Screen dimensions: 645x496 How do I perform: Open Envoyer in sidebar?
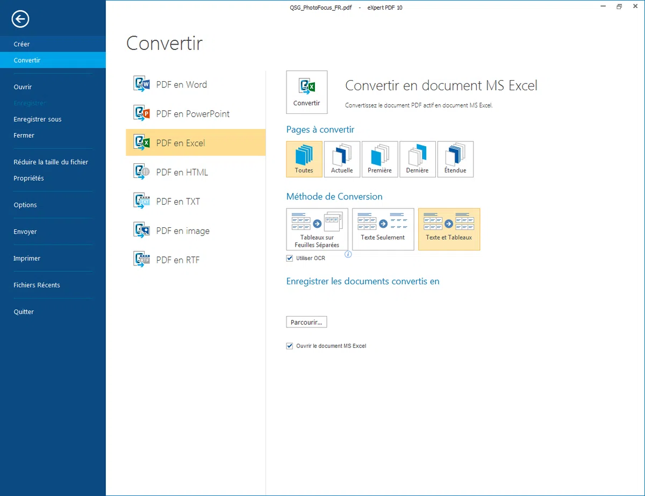coord(53,232)
